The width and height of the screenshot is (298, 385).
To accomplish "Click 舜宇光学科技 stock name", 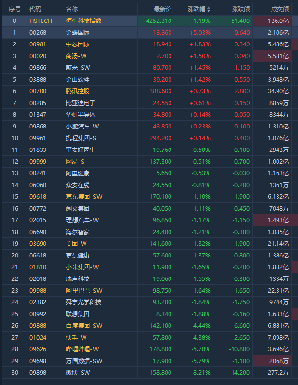I will [84, 302].
